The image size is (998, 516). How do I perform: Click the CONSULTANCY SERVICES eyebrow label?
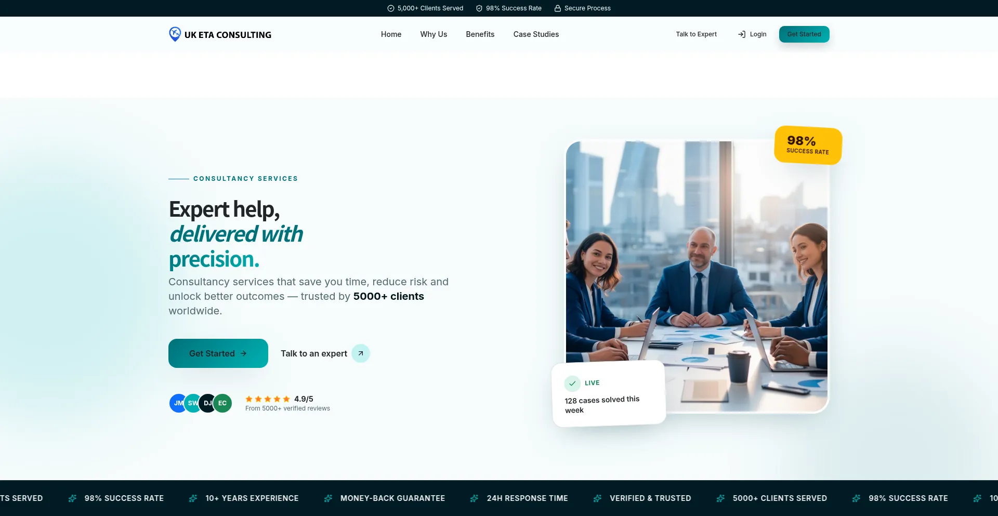tap(245, 179)
